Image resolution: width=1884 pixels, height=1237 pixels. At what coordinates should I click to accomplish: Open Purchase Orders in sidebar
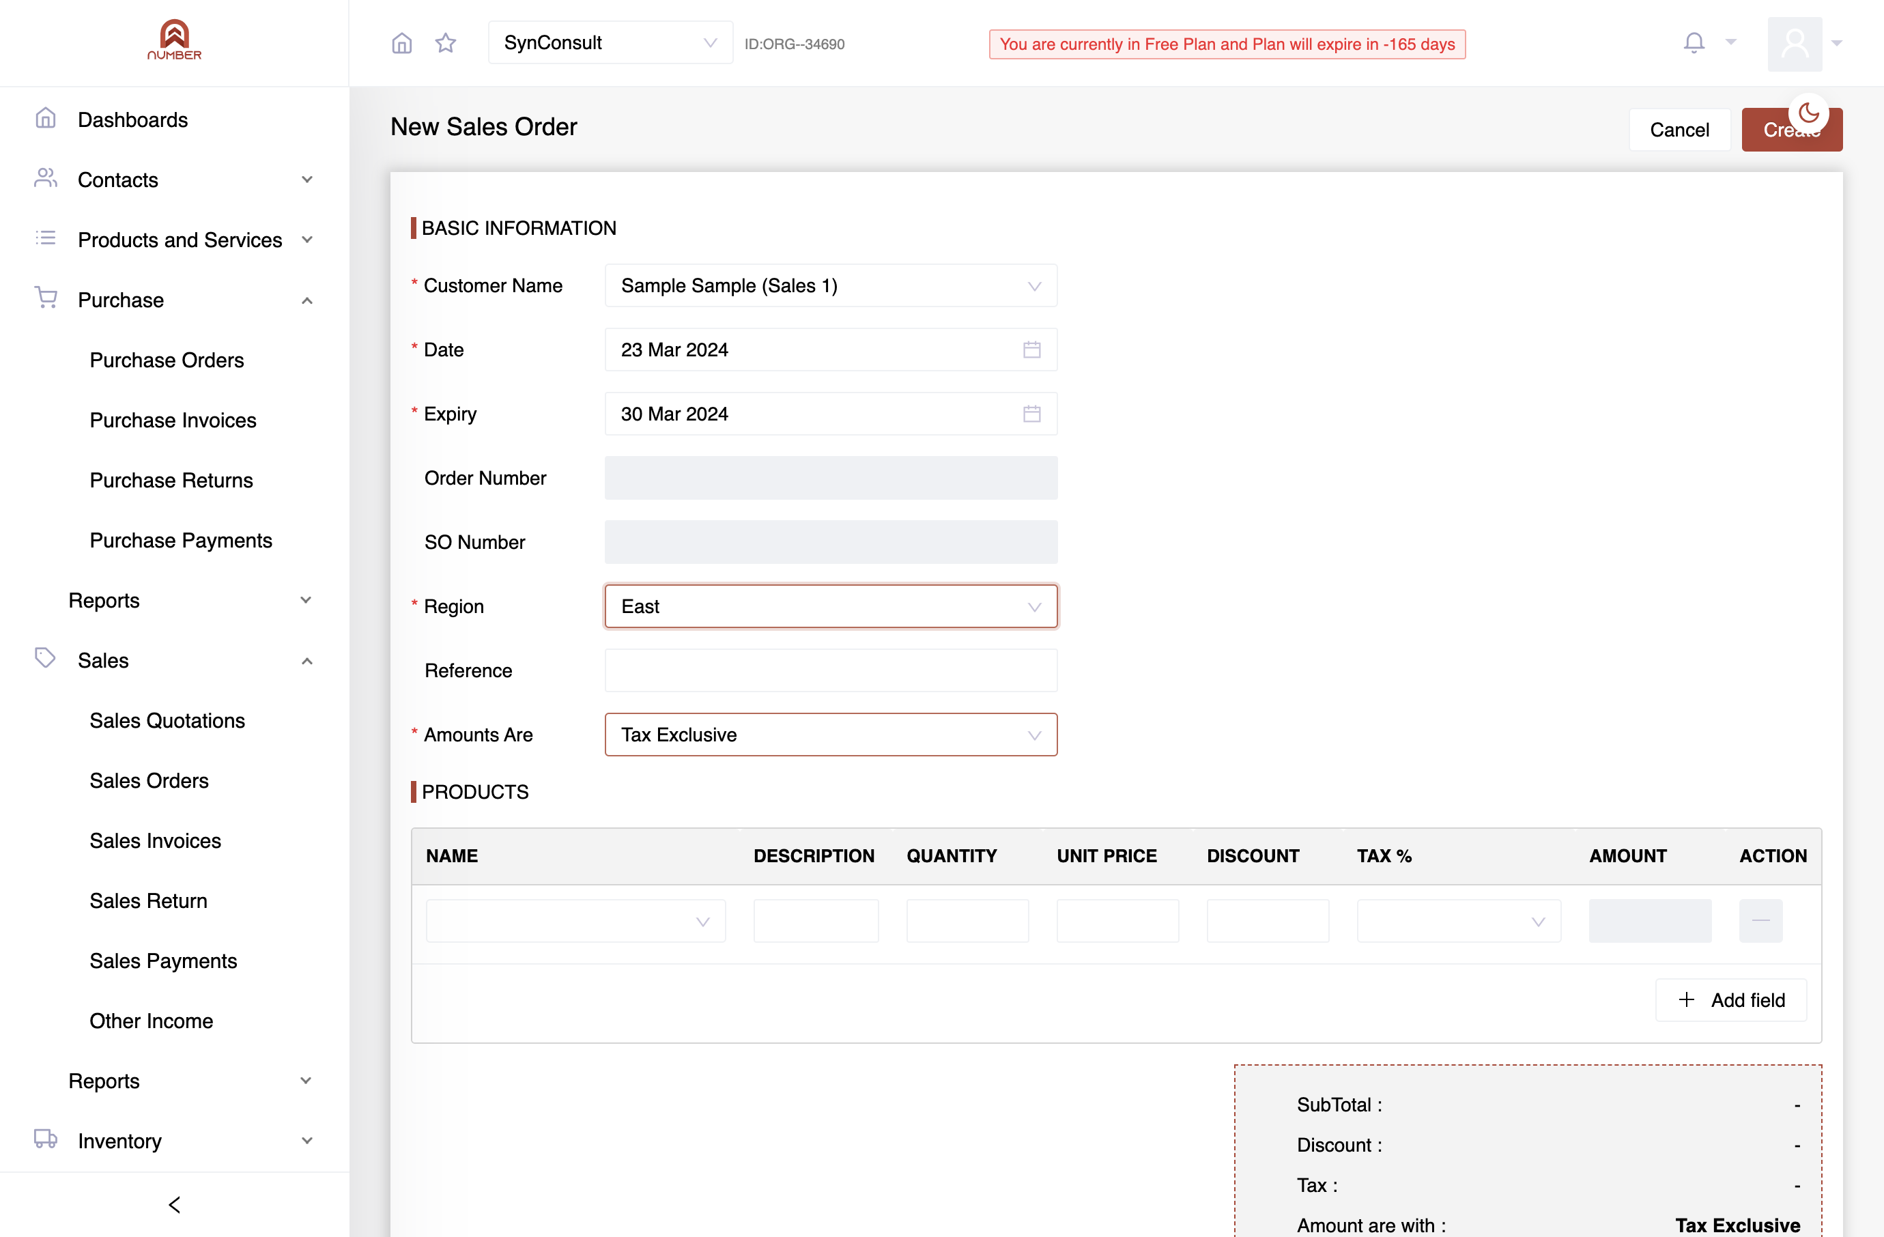click(167, 360)
